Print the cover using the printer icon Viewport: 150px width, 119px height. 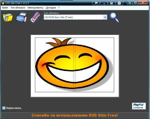22,17
